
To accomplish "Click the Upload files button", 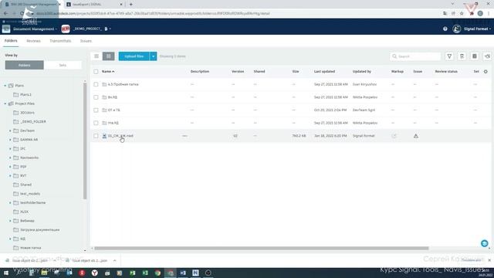I will coord(134,56).
